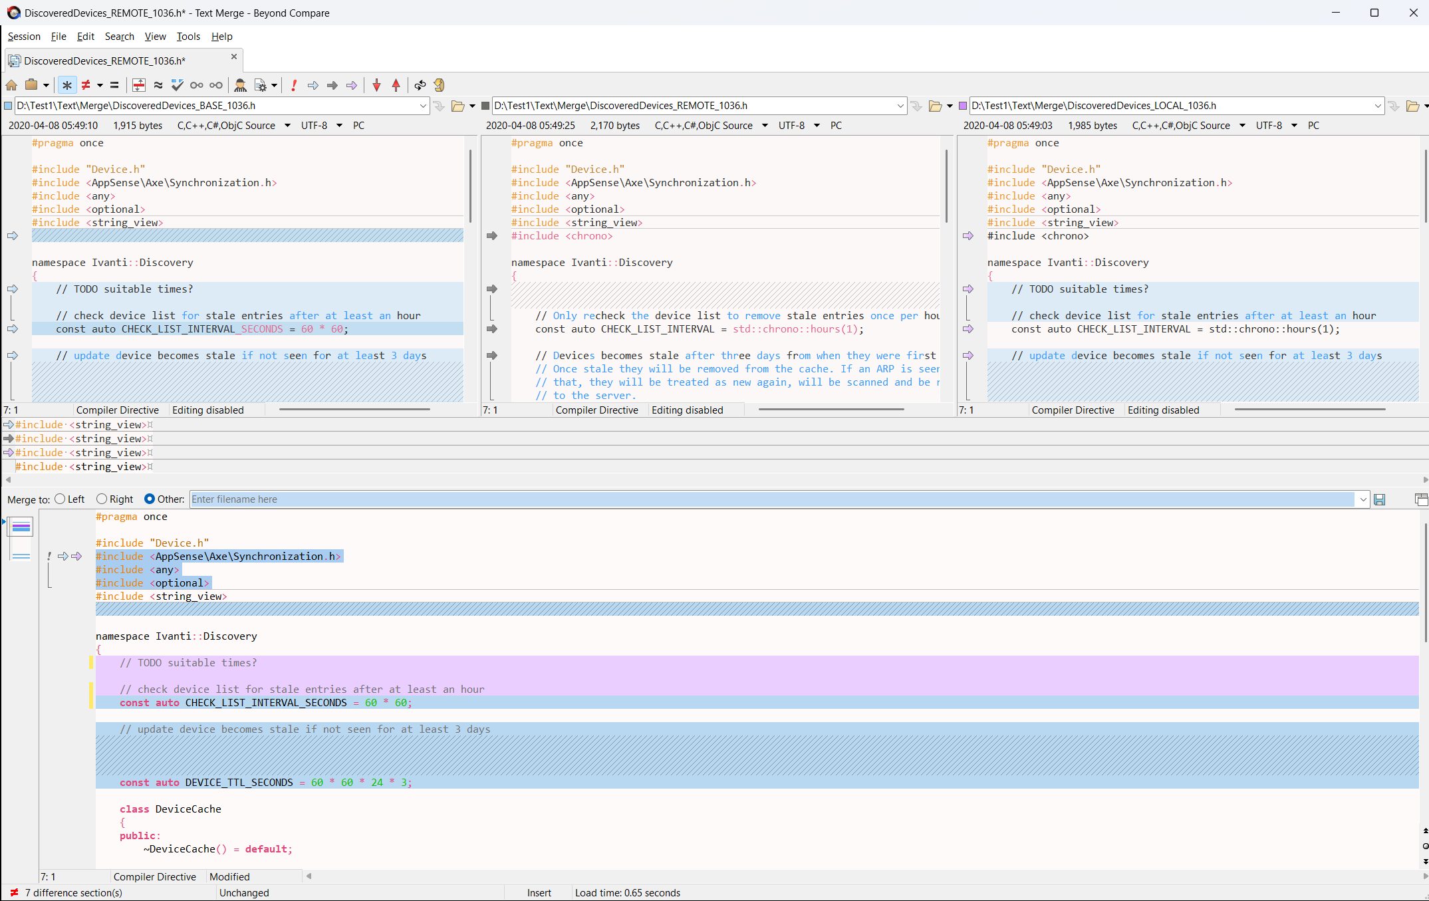Browse for REMOTE file with folder icon
1429x901 pixels.
pos(936,106)
